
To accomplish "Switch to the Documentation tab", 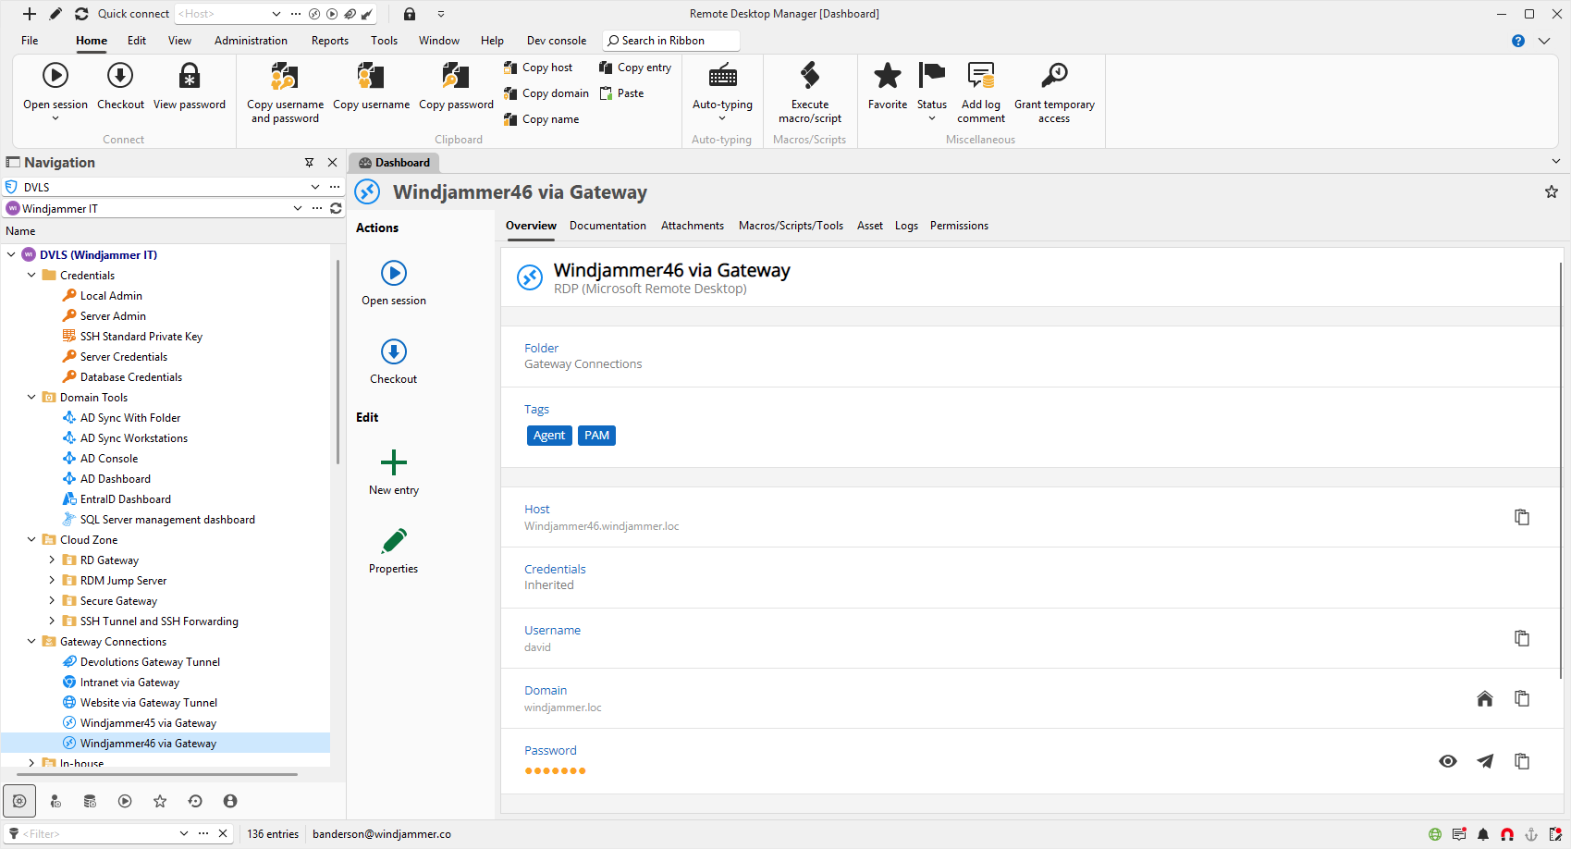I will 608,226.
